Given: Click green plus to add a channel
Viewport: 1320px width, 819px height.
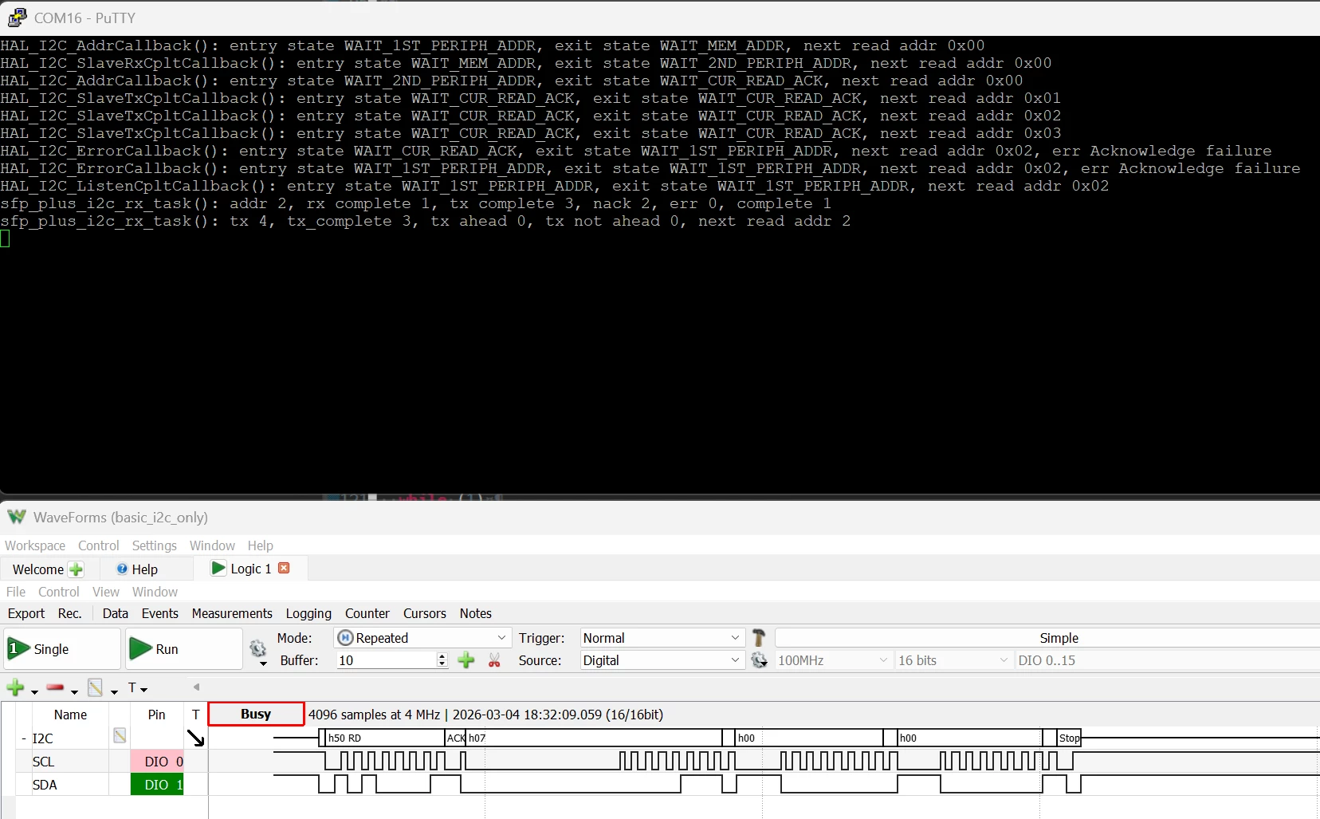Looking at the screenshot, I should click(15, 687).
